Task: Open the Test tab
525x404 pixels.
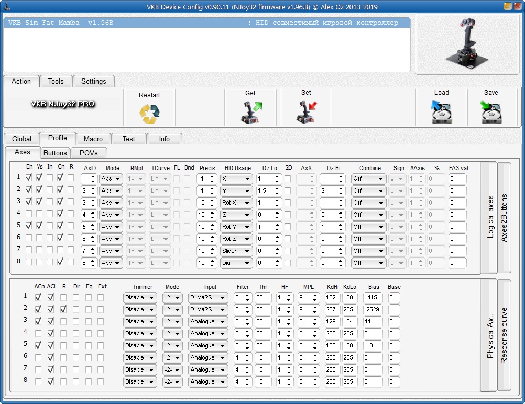Action: tap(128, 139)
